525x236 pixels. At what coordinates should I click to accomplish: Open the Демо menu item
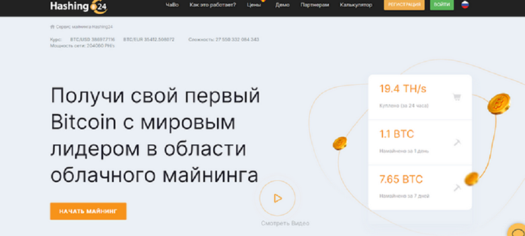(x=283, y=5)
